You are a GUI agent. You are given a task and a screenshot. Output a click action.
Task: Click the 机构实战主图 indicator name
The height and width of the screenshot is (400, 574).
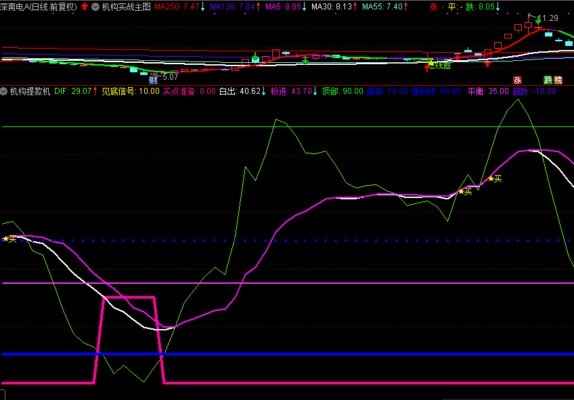pos(127,7)
